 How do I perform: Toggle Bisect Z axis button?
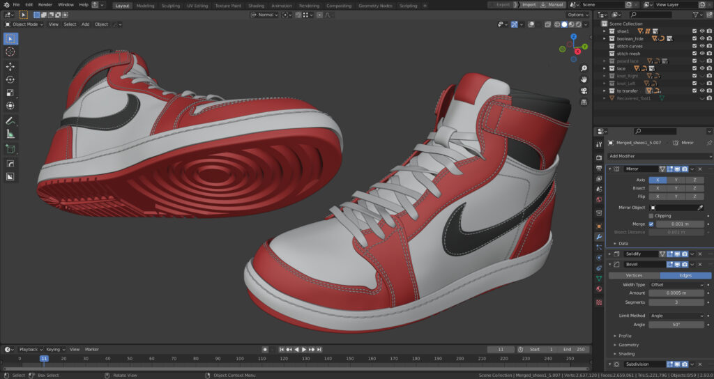[695, 188]
